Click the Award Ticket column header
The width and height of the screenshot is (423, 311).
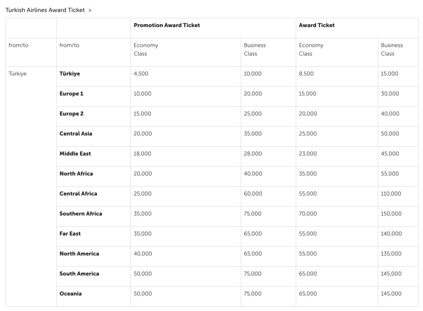[x=316, y=25]
